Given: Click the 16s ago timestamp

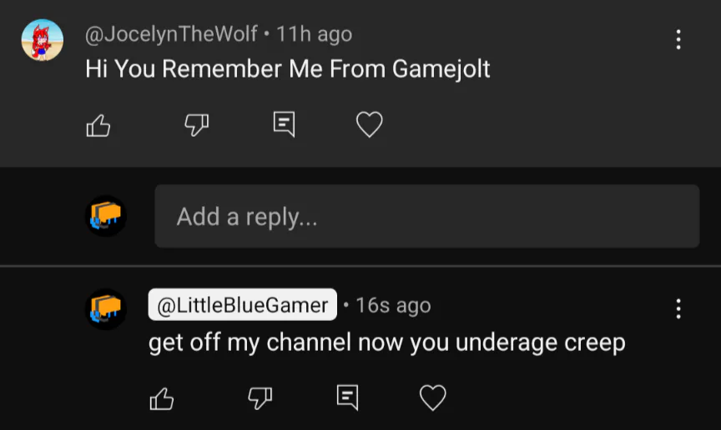Looking at the screenshot, I should (394, 305).
